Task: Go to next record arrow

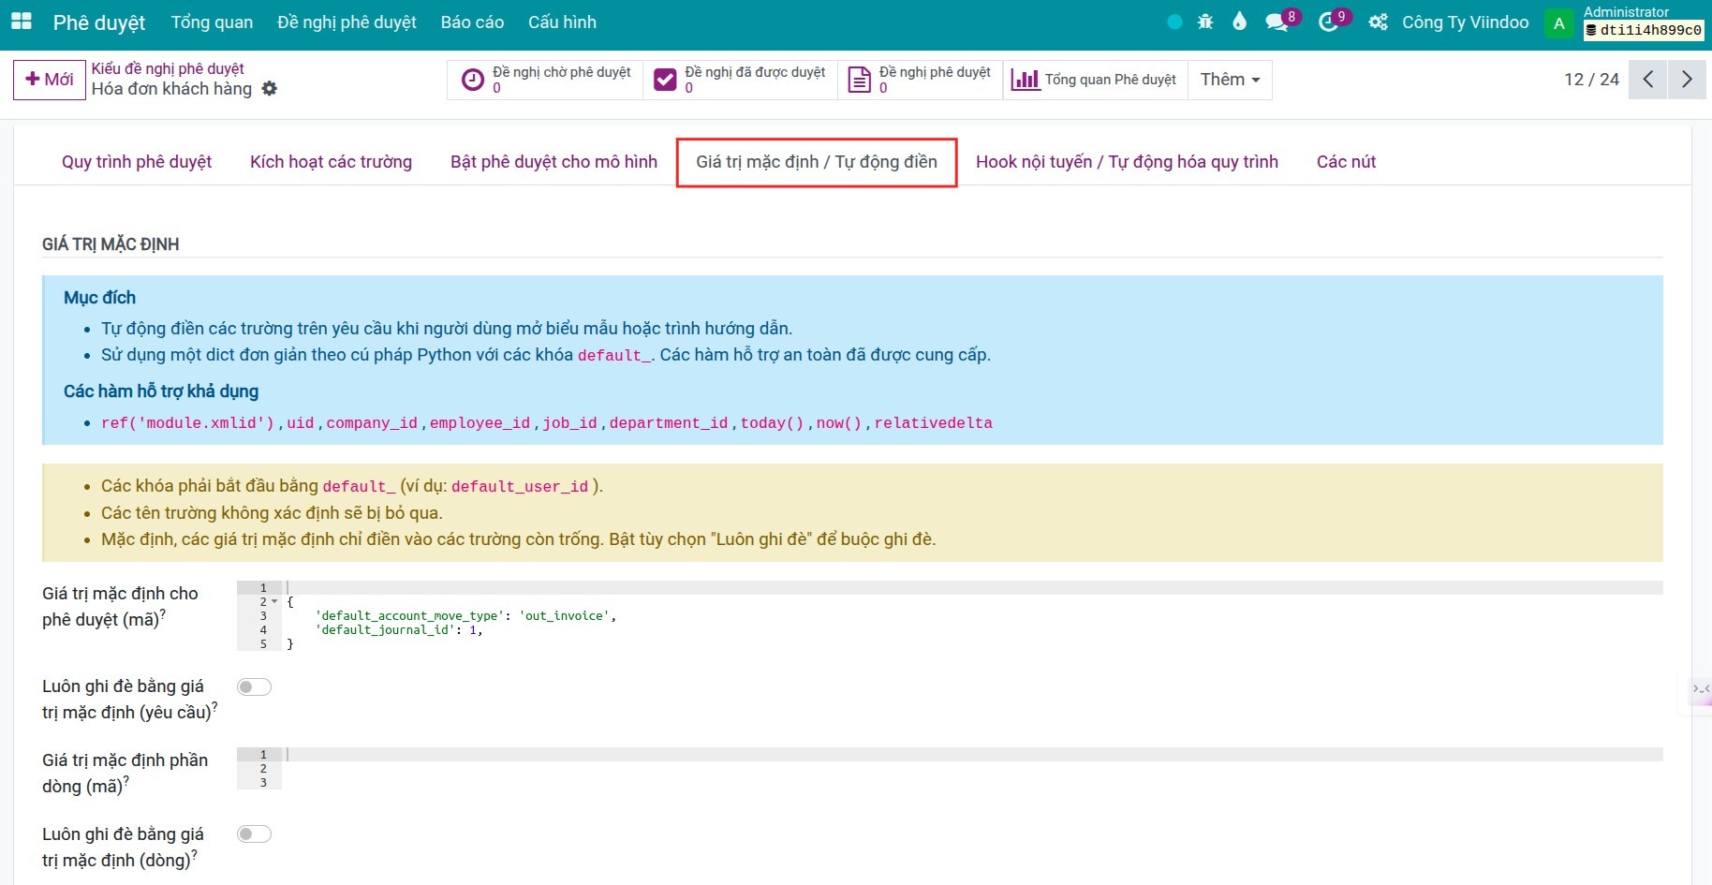Action: 1687,80
